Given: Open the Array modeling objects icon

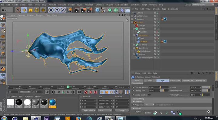Looking at the screenshot, I should 116,10.
